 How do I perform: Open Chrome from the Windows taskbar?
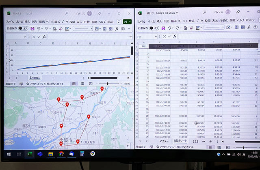pos(61,154)
